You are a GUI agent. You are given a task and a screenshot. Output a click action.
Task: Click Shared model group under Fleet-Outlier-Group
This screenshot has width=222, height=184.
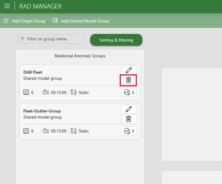point(43,117)
